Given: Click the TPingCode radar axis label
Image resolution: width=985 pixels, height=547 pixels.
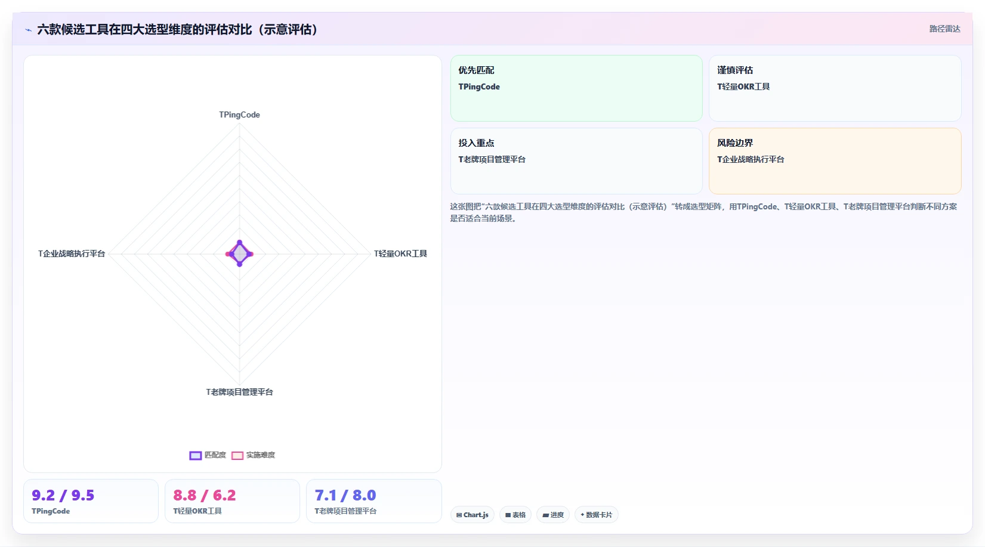Looking at the screenshot, I should pyautogui.click(x=239, y=115).
